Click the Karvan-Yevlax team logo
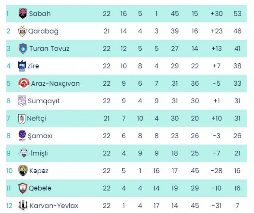The width and height of the screenshot is (254, 214). 23,206
